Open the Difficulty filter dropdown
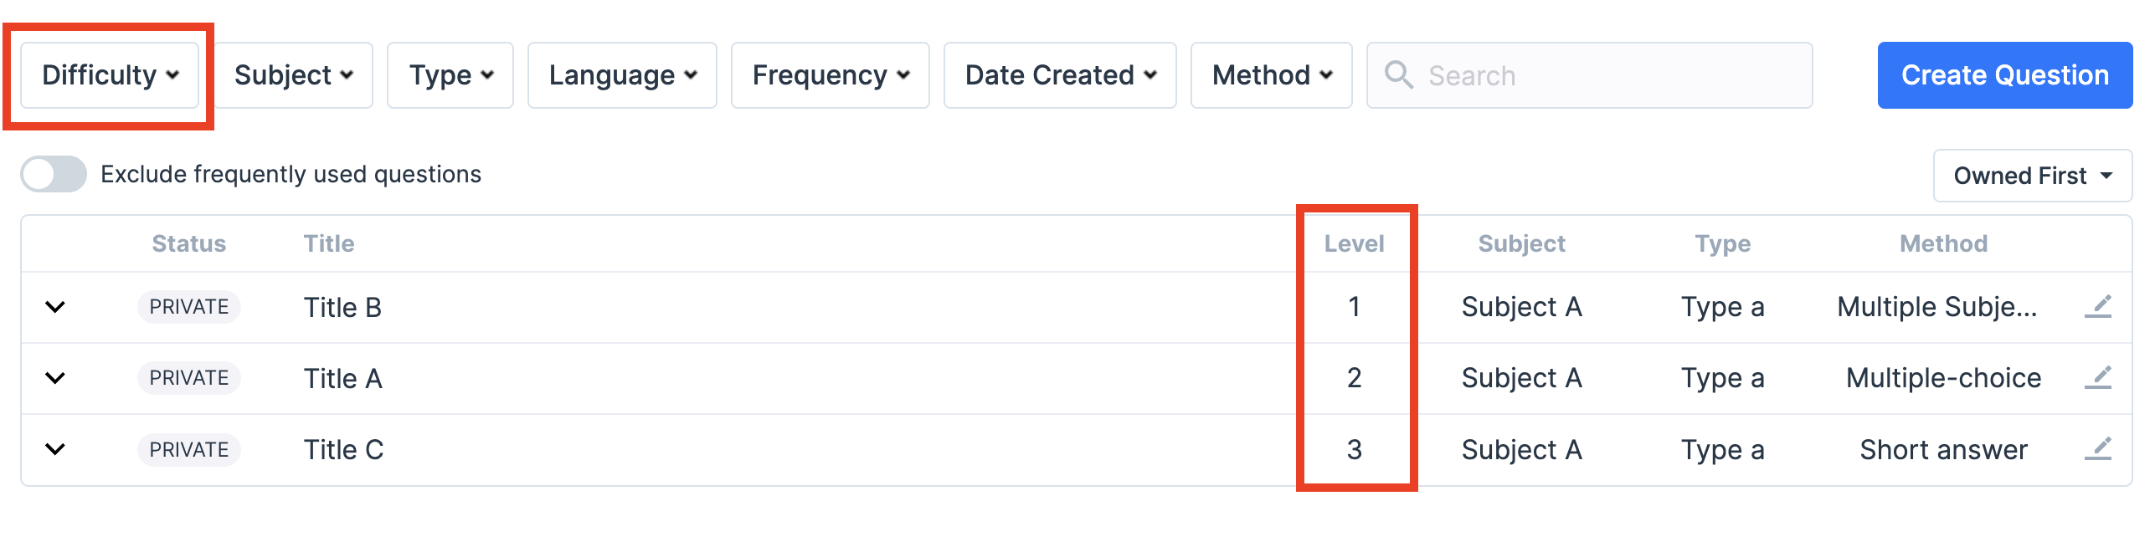 tap(110, 75)
